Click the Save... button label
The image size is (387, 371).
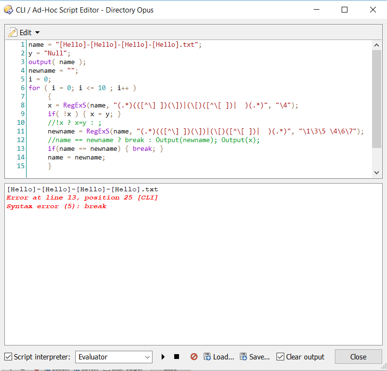tap(260, 357)
